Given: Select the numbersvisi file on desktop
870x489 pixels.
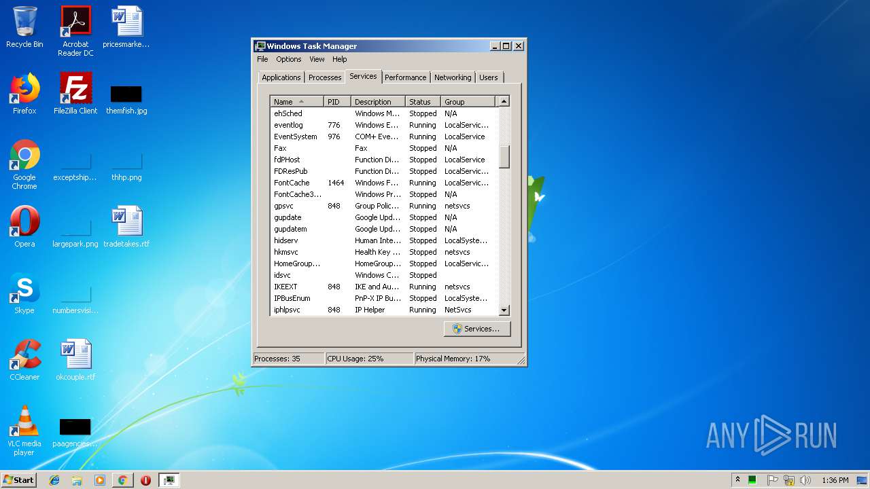Looking at the screenshot, I should (75, 300).
